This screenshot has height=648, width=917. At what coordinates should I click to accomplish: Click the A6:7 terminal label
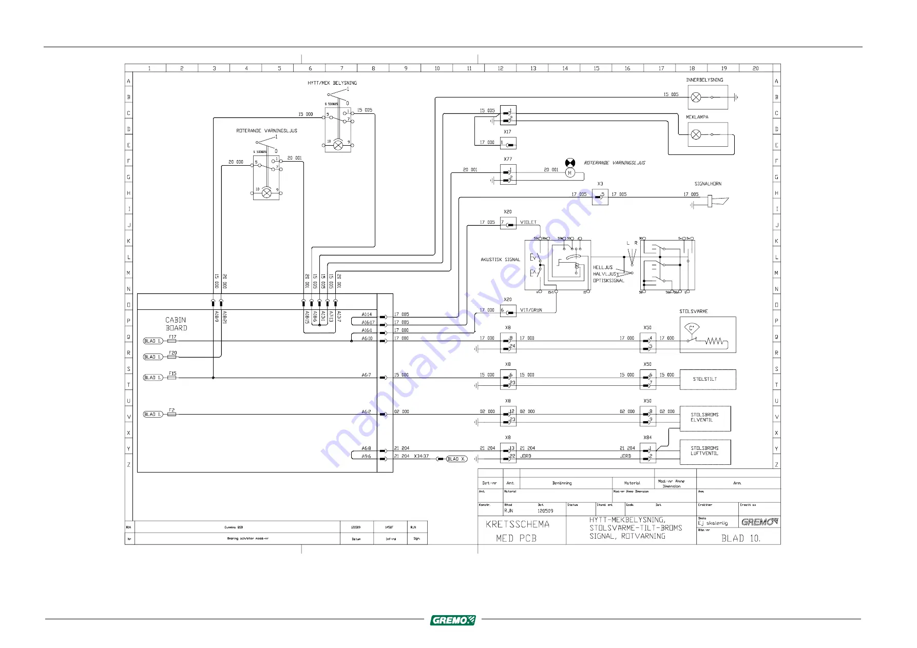[x=366, y=375]
